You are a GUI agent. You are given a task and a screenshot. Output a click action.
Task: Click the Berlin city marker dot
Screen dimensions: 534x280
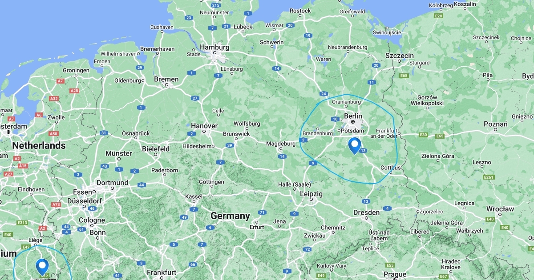pyautogui.click(x=352, y=122)
